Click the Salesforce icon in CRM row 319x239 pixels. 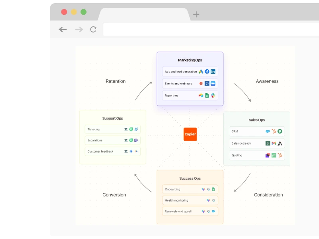[x=268, y=131]
